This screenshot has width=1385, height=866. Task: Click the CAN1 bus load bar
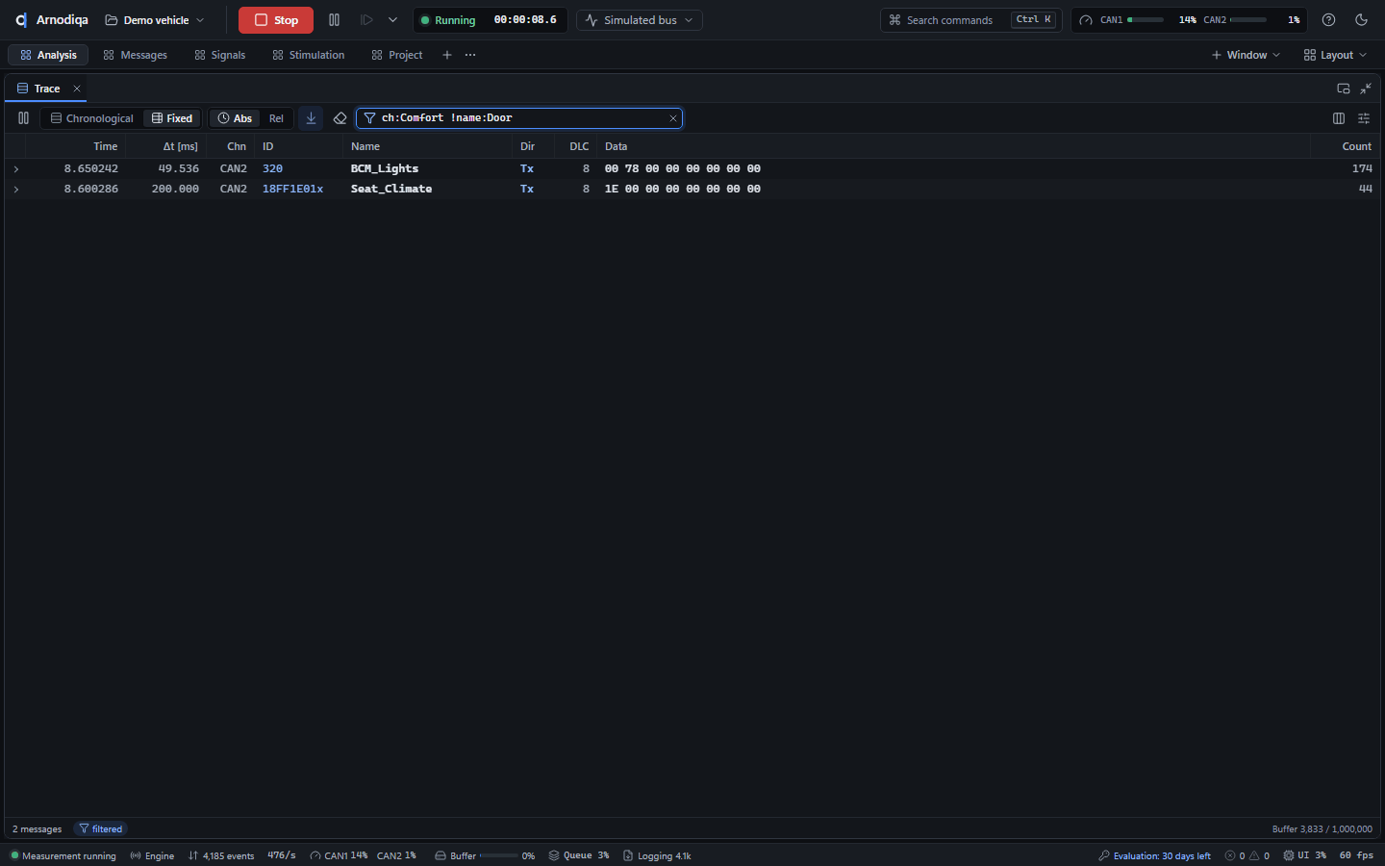pyautogui.click(x=1145, y=20)
